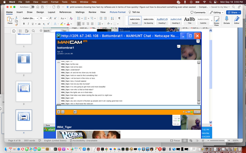Close the navigation sidebar with X

[41, 31]
